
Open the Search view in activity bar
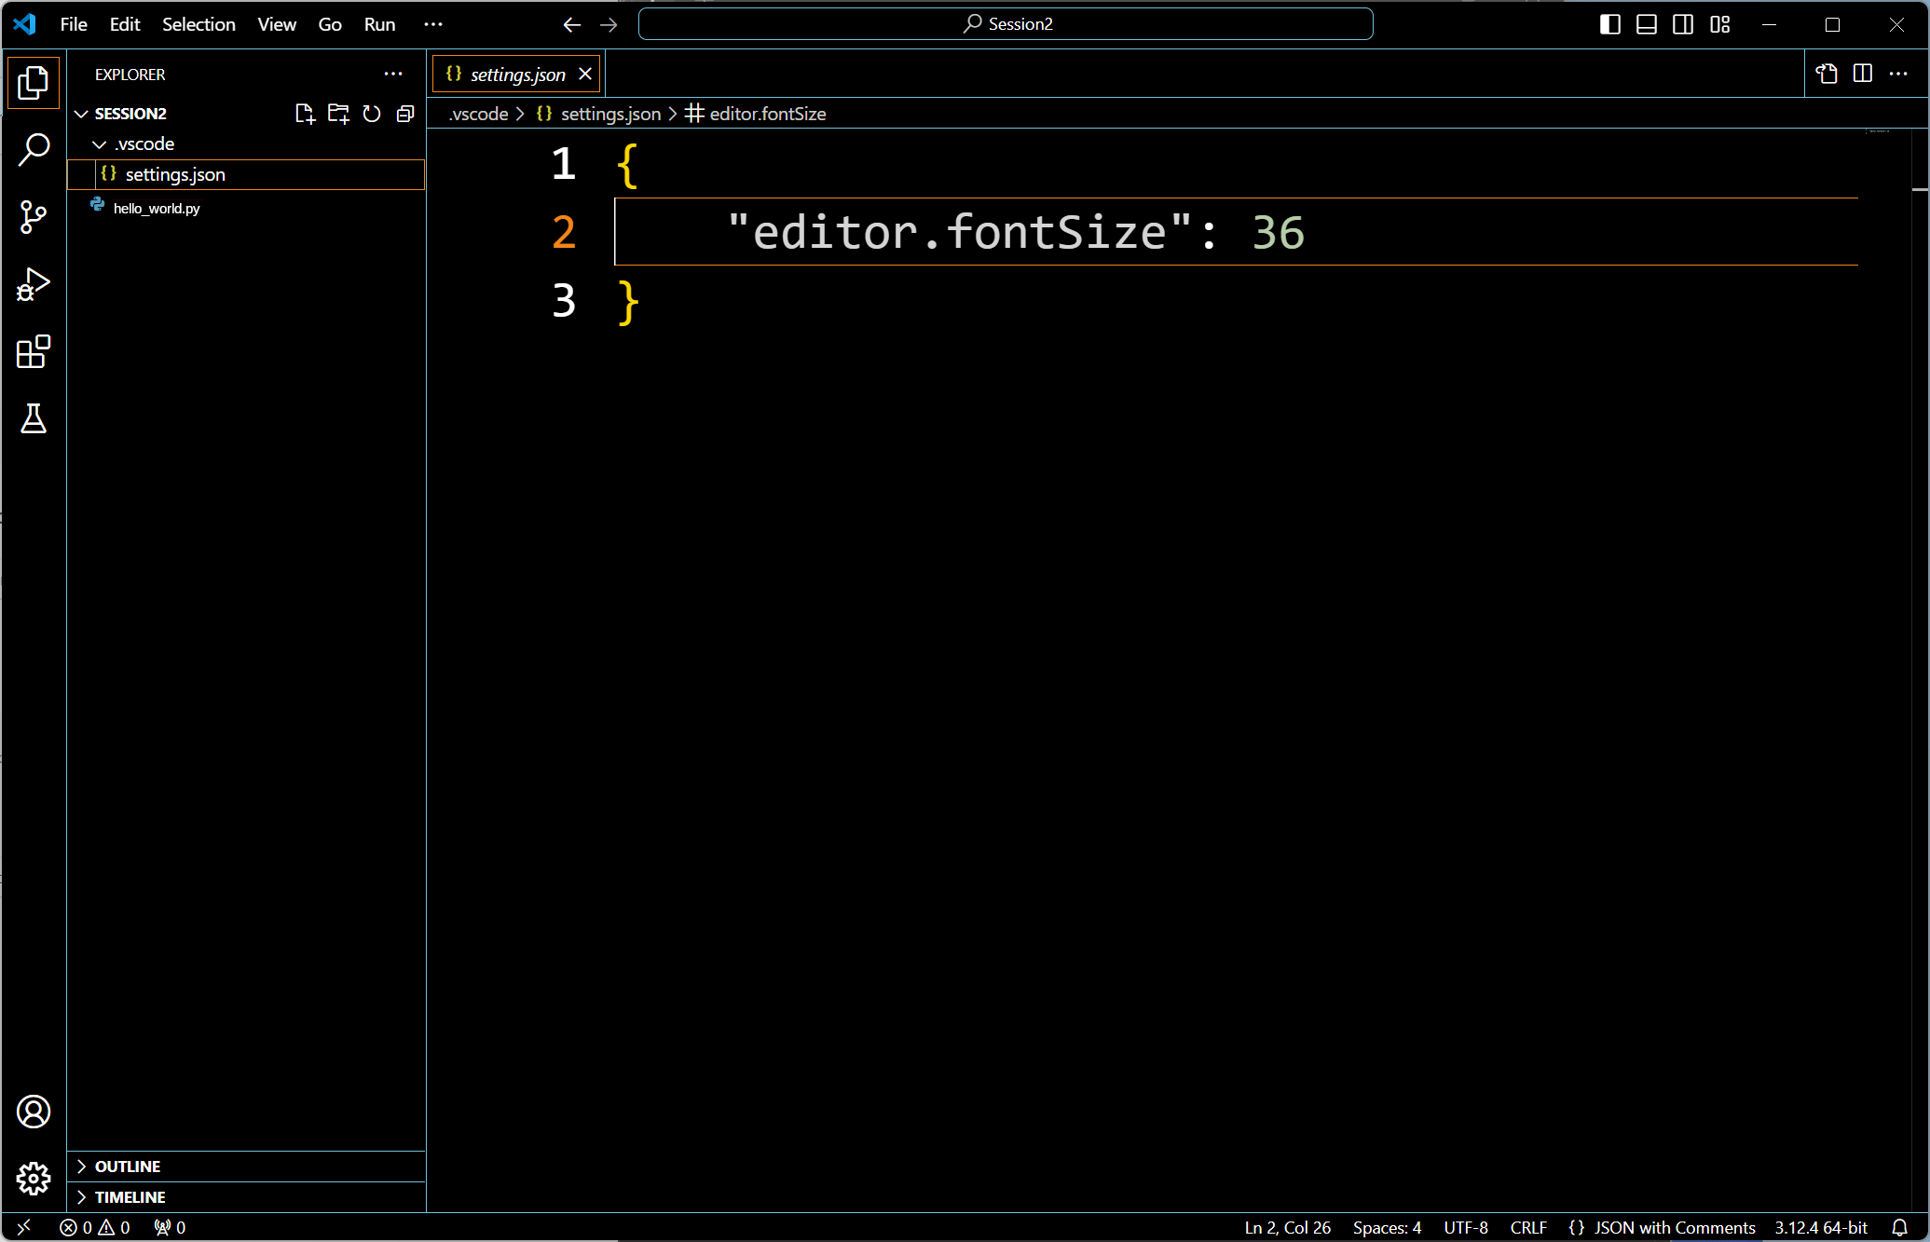pyautogui.click(x=34, y=149)
